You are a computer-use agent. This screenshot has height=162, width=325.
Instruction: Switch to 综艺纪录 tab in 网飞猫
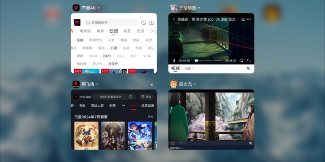(148, 105)
